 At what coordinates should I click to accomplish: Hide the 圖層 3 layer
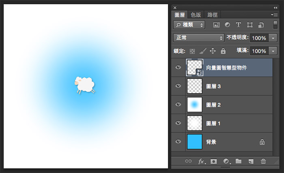(x=178, y=86)
